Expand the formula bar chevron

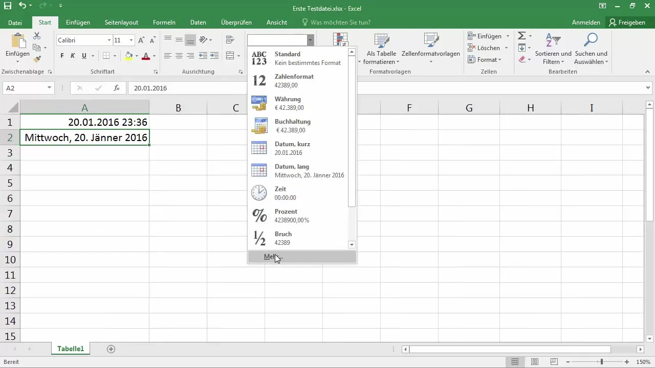[x=648, y=88]
